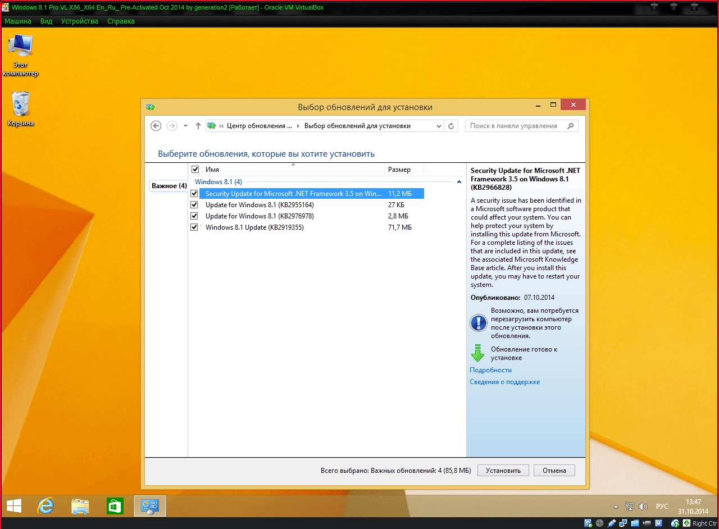The image size is (719, 529).
Task: Launch the Windows Store taskbar icon
Action: pos(115,506)
